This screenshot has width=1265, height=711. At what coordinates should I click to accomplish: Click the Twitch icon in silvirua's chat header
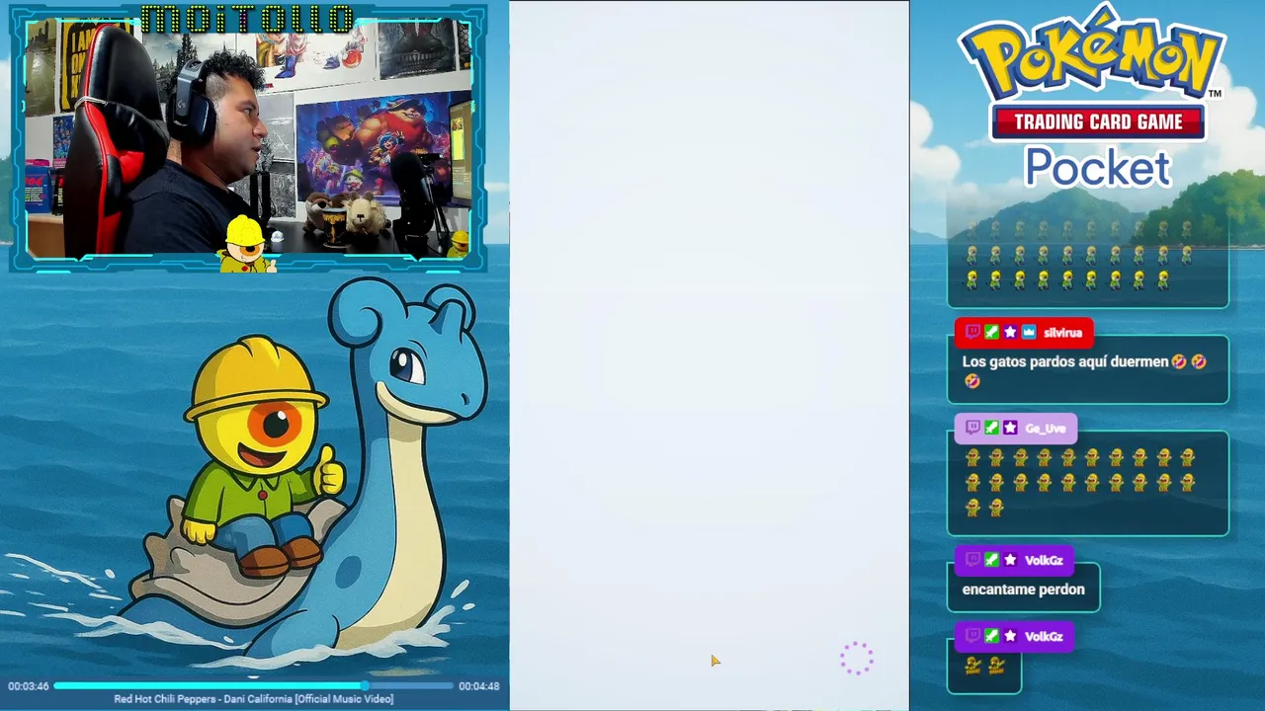(972, 333)
